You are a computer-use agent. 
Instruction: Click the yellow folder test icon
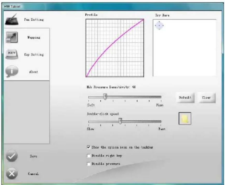185,118
